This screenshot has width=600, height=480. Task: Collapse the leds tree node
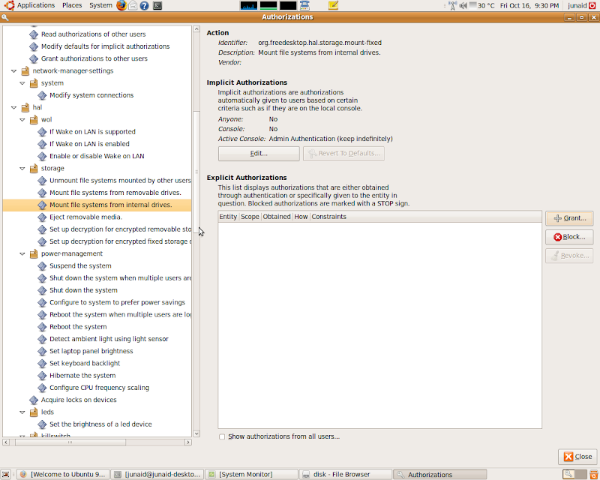tap(22, 412)
